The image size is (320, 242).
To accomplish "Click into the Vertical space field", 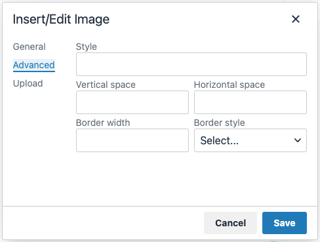I will (132, 102).
